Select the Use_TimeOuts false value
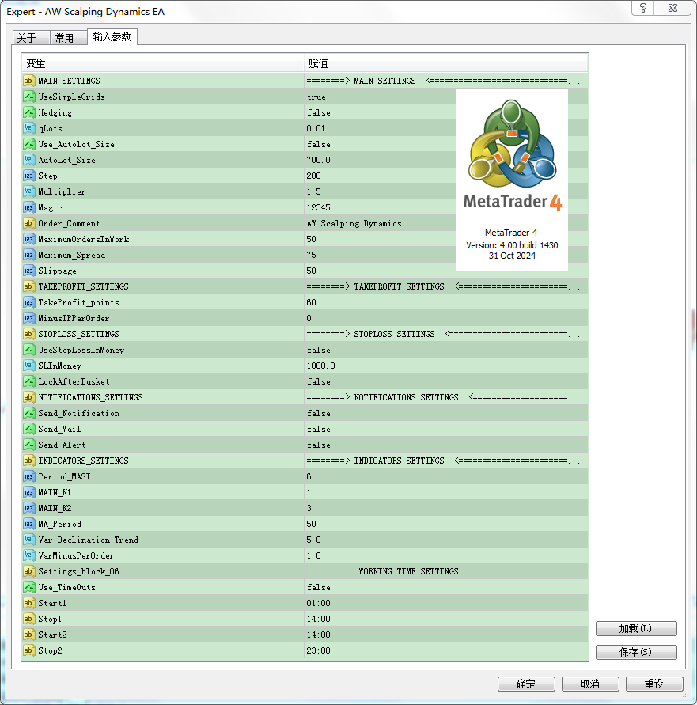Image resolution: width=697 pixels, height=705 pixels. [319, 587]
